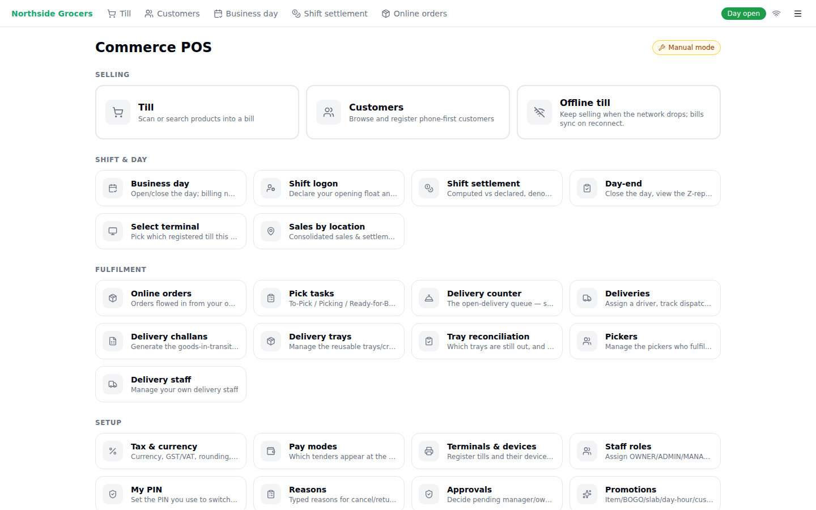Click the Promotions sparkle icon
This screenshot has height=510, width=816.
pyautogui.click(x=587, y=494)
